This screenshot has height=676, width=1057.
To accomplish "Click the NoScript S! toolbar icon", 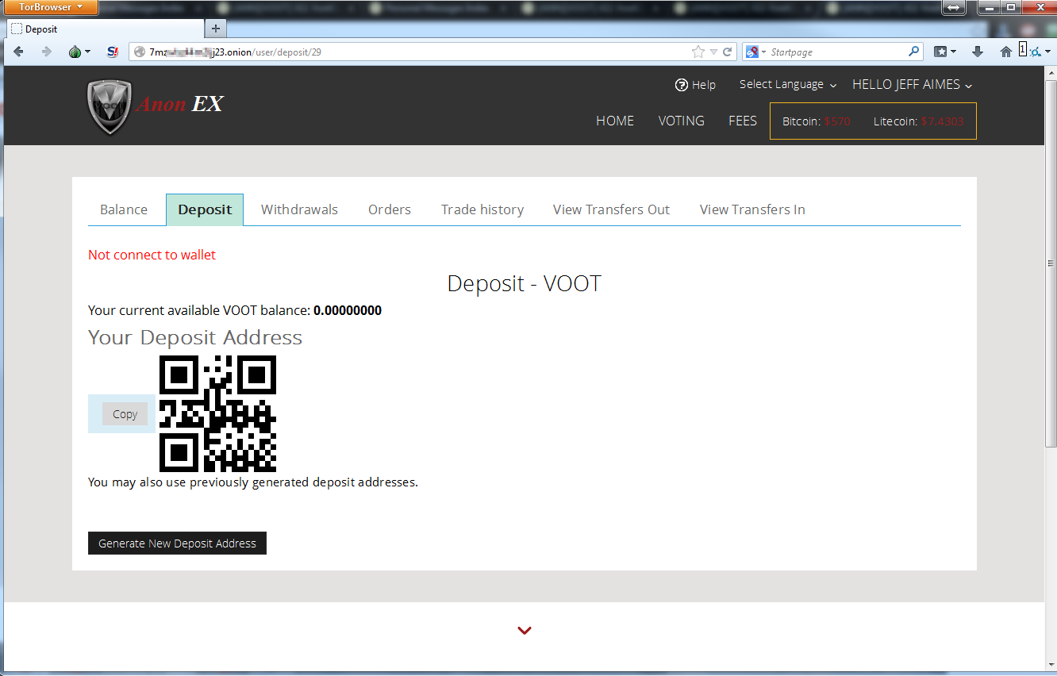I will pyautogui.click(x=113, y=52).
